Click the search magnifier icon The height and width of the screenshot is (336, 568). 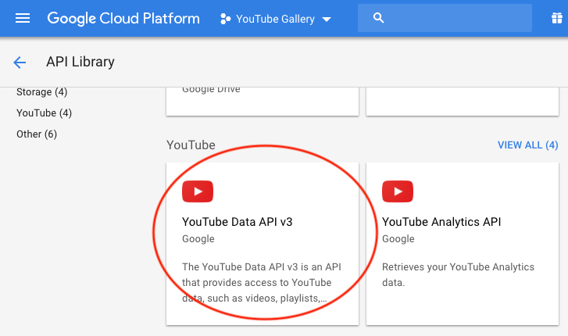pos(379,18)
